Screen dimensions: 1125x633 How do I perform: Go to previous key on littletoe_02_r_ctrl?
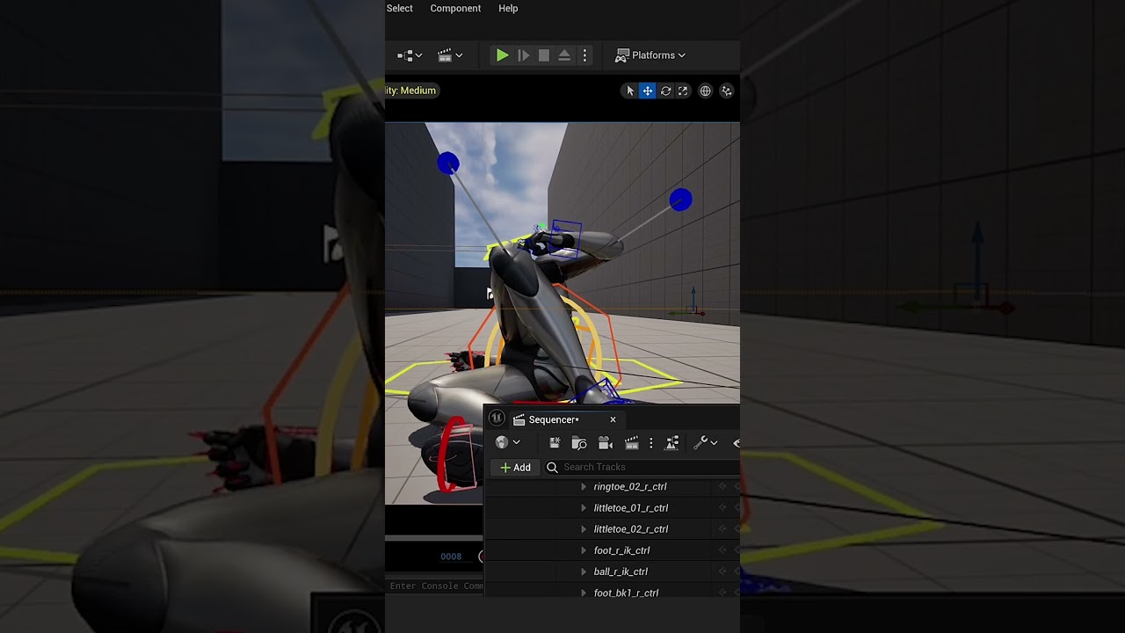722,529
